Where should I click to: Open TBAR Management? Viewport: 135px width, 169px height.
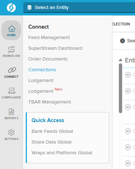click(49, 102)
